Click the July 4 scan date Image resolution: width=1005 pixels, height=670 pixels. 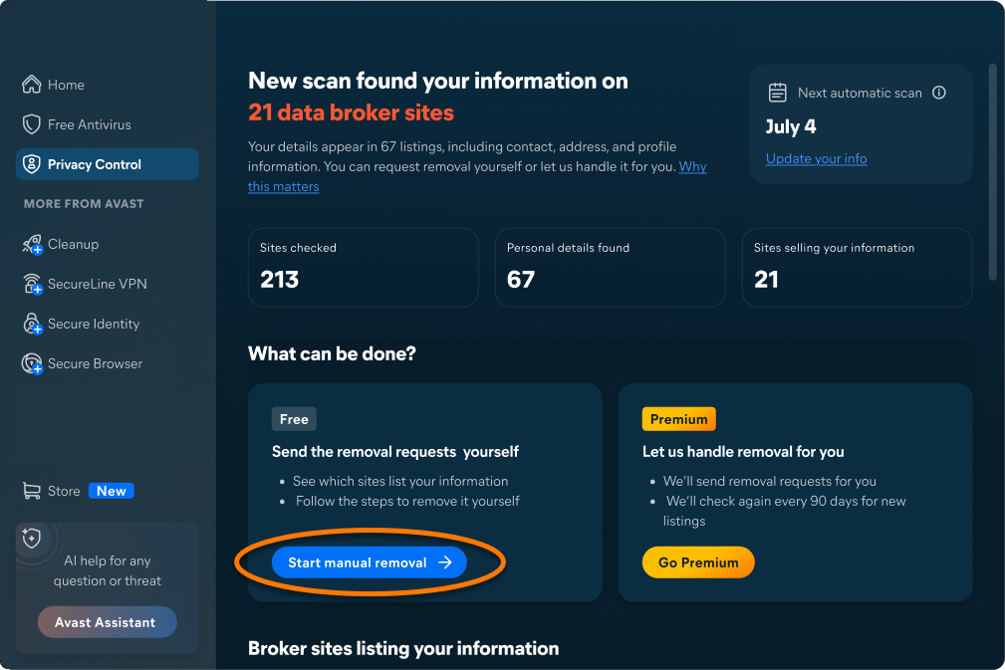[x=790, y=126]
